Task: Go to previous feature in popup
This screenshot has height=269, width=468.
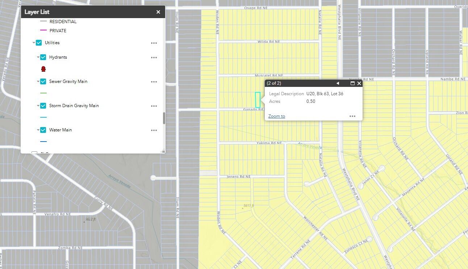Action: pos(338,83)
